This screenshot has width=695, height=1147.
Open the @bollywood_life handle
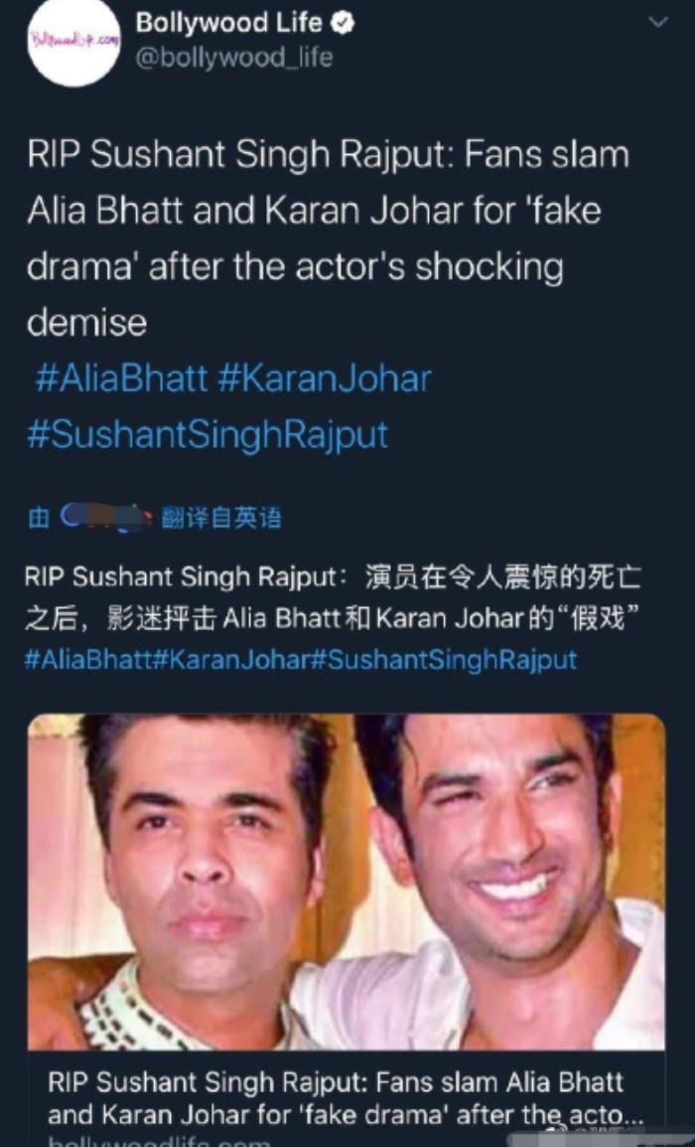click(x=234, y=58)
